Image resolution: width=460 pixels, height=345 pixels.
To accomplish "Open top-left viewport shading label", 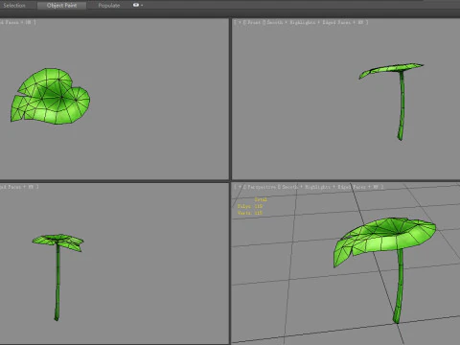I will (x=17, y=22).
